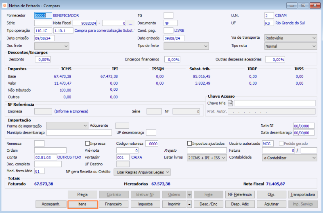Viewport: 323px width, 213px height.
Task: Open the arrow menu next to Imprimir
Action: 189,205
